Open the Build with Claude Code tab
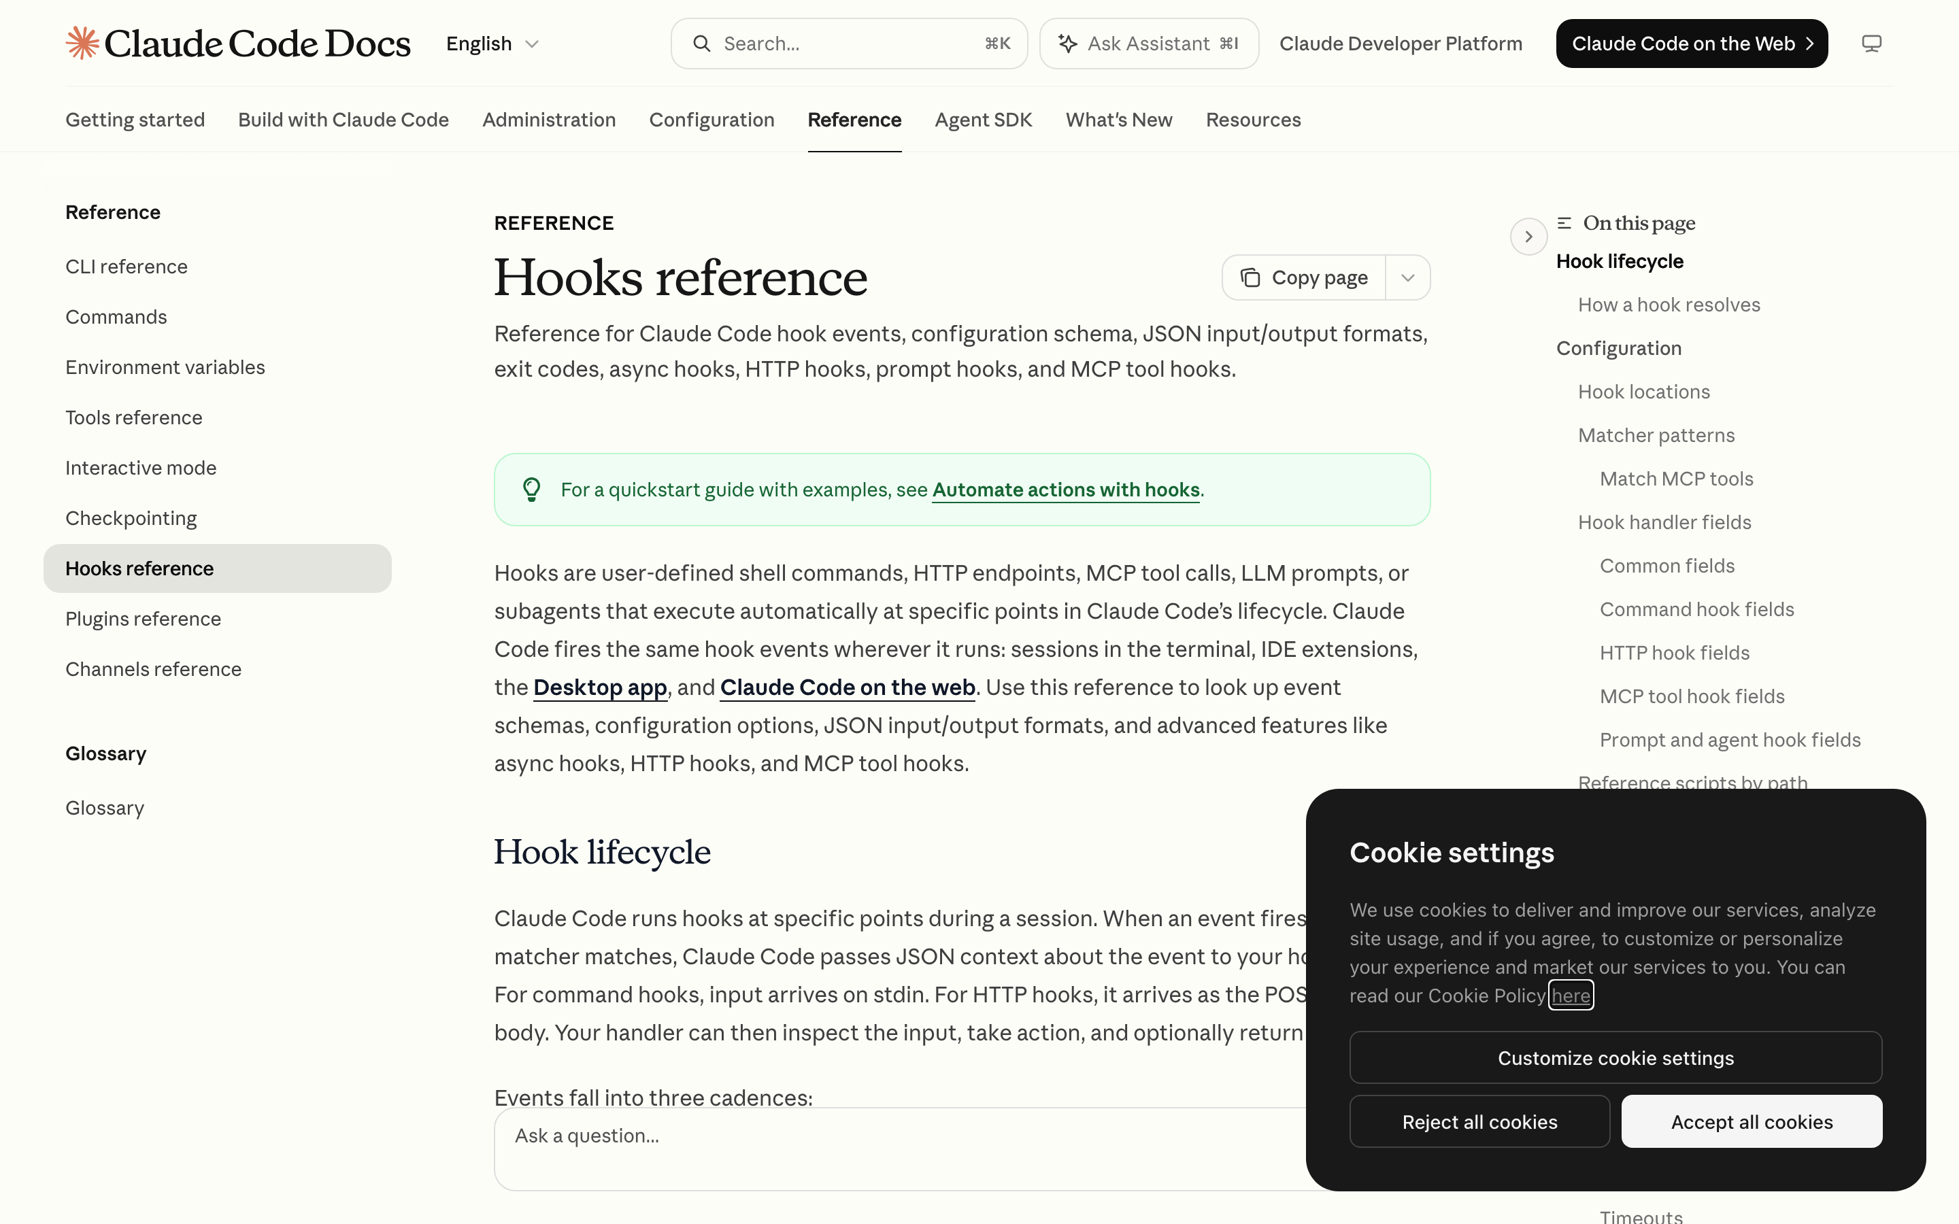Image resolution: width=1959 pixels, height=1224 pixels. (x=344, y=120)
